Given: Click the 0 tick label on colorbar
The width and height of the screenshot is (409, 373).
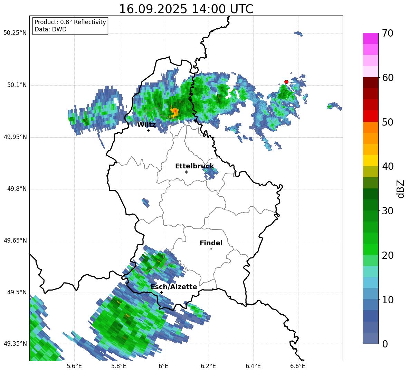Looking at the screenshot, I should coord(384,344).
